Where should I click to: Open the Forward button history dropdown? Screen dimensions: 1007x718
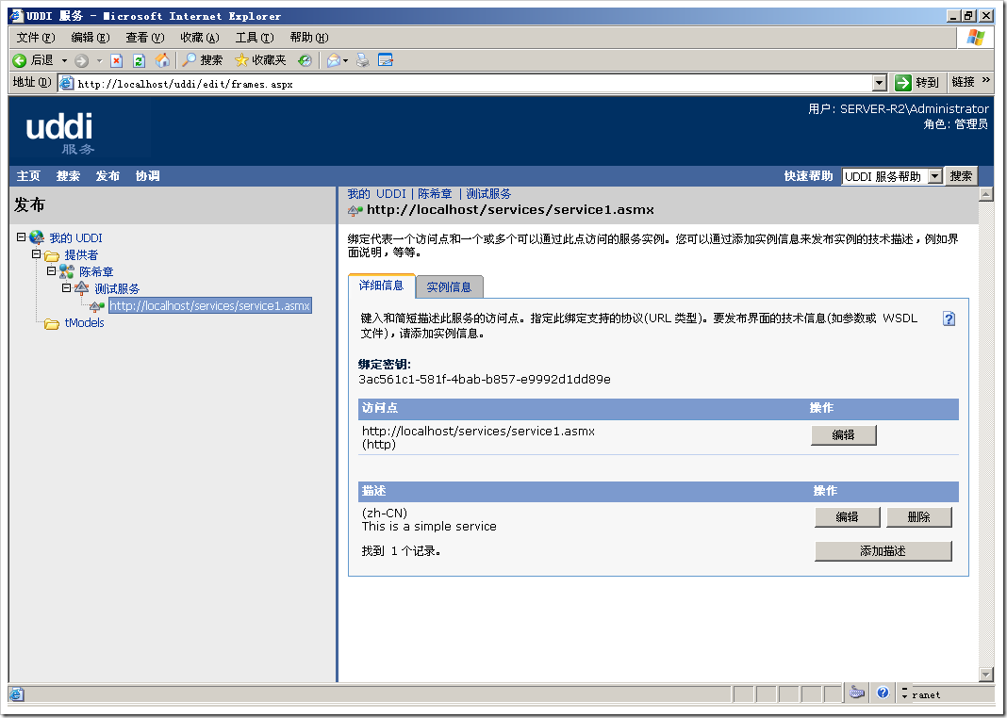[x=99, y=61]
